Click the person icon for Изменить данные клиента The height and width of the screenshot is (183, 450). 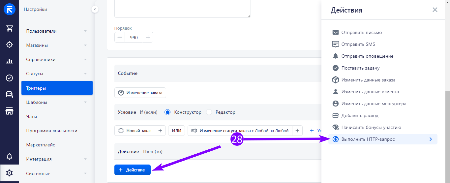336,92
